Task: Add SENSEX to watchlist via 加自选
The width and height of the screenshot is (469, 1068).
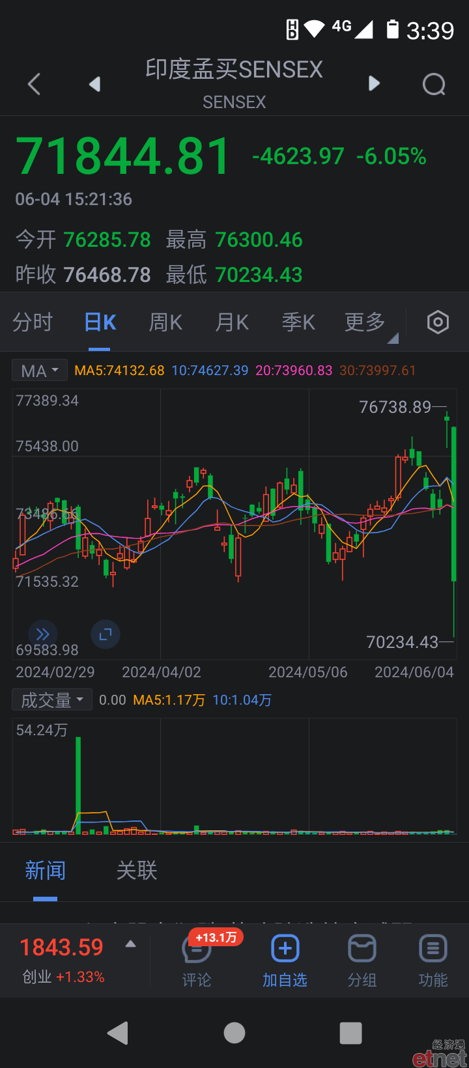Action: pyautogui.click(x=285, y=961)
